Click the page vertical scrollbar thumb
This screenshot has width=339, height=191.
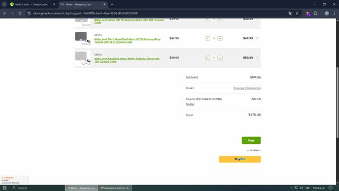[x=337, y=102]
